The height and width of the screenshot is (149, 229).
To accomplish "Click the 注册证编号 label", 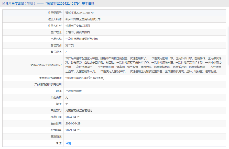I will [54, 13].
